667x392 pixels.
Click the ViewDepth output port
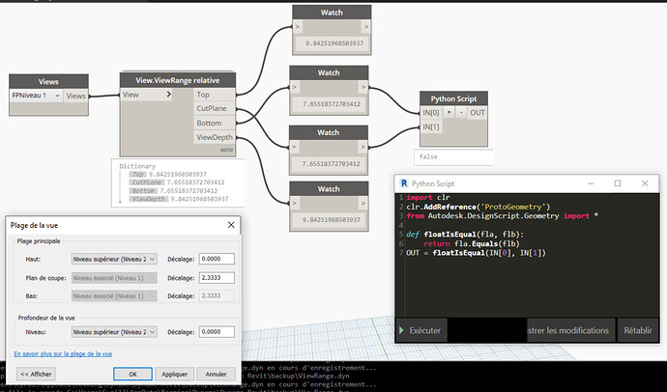(214, 137)
